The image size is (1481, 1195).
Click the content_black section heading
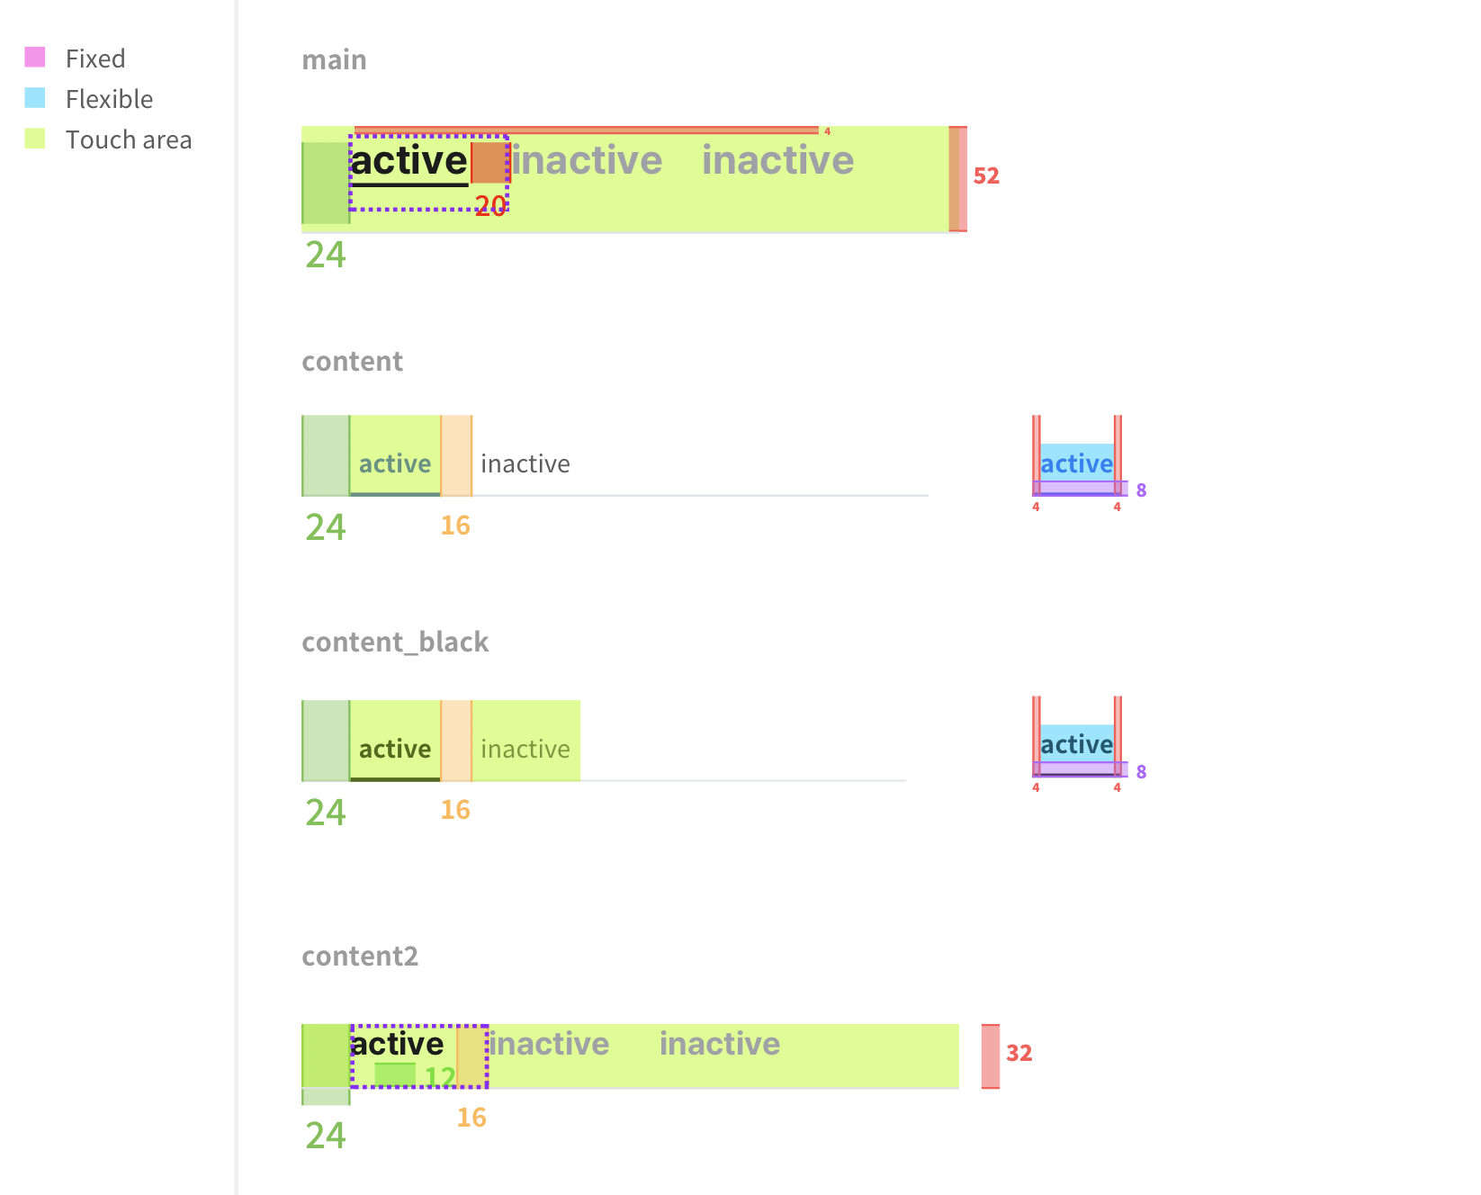[x=395, y=642]
